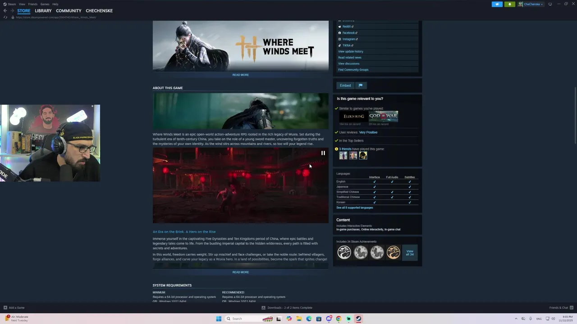Viewport: 577px width, 324px height.
Task: Open the Reddit link
Action: click(347, 27)
